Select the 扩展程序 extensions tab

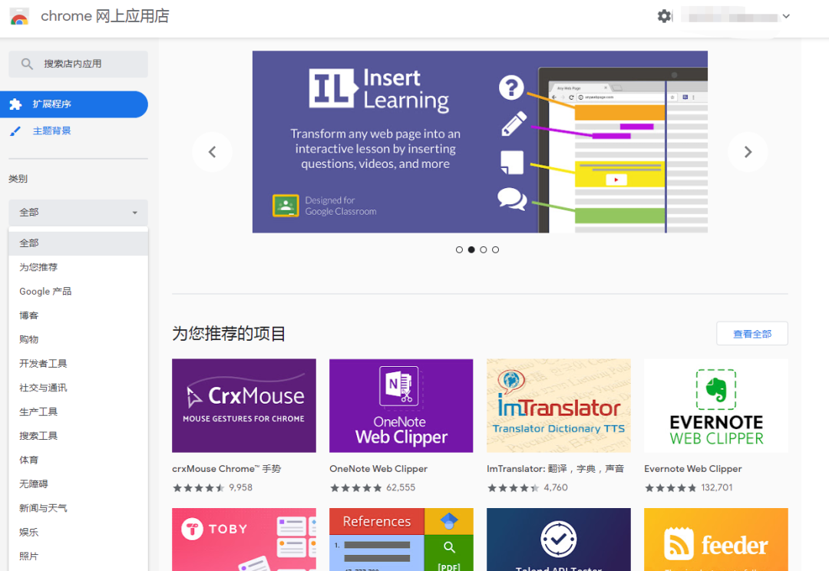coord(74,104)
